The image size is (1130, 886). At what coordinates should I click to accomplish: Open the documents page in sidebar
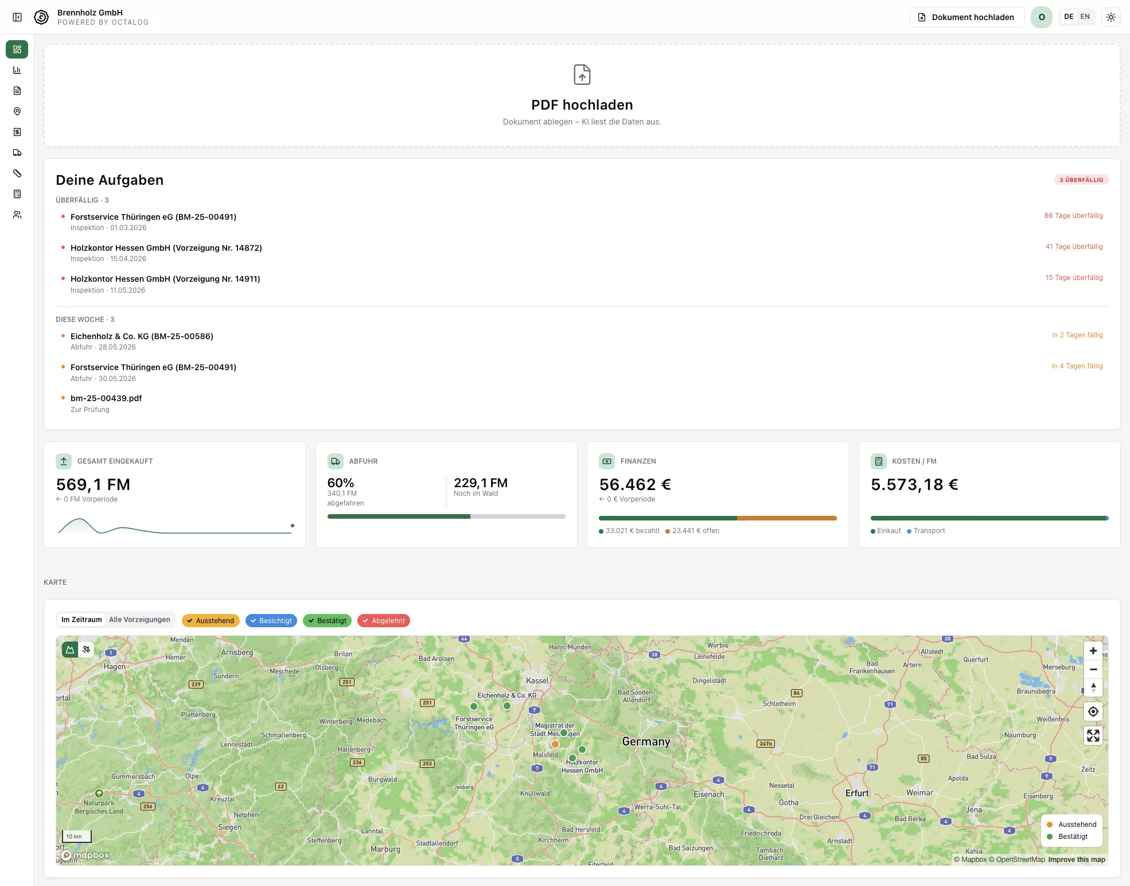(x=17, y=91)
